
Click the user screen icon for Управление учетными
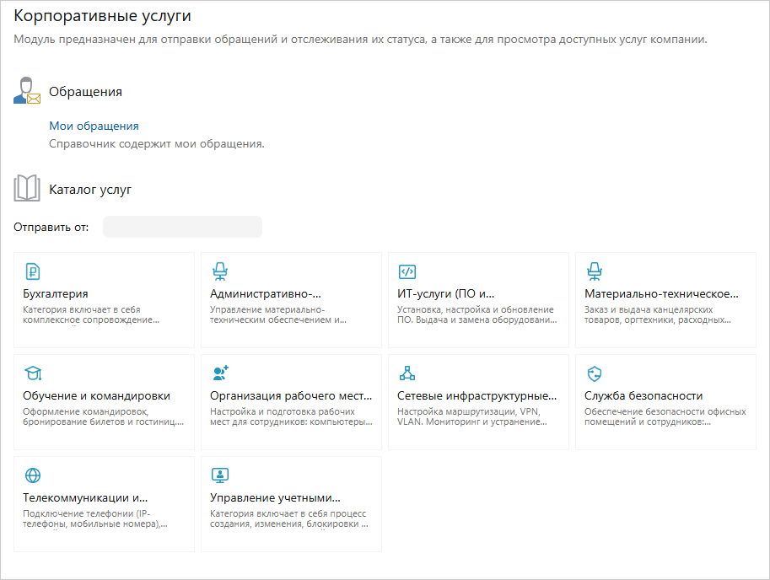click(x=220, y=475)
